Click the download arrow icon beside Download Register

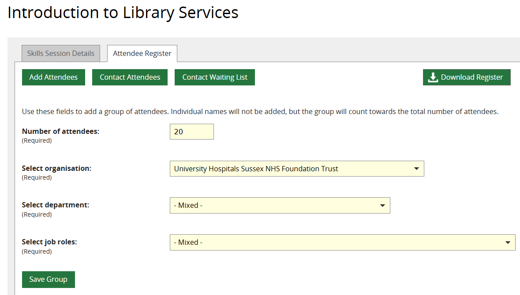433,77
